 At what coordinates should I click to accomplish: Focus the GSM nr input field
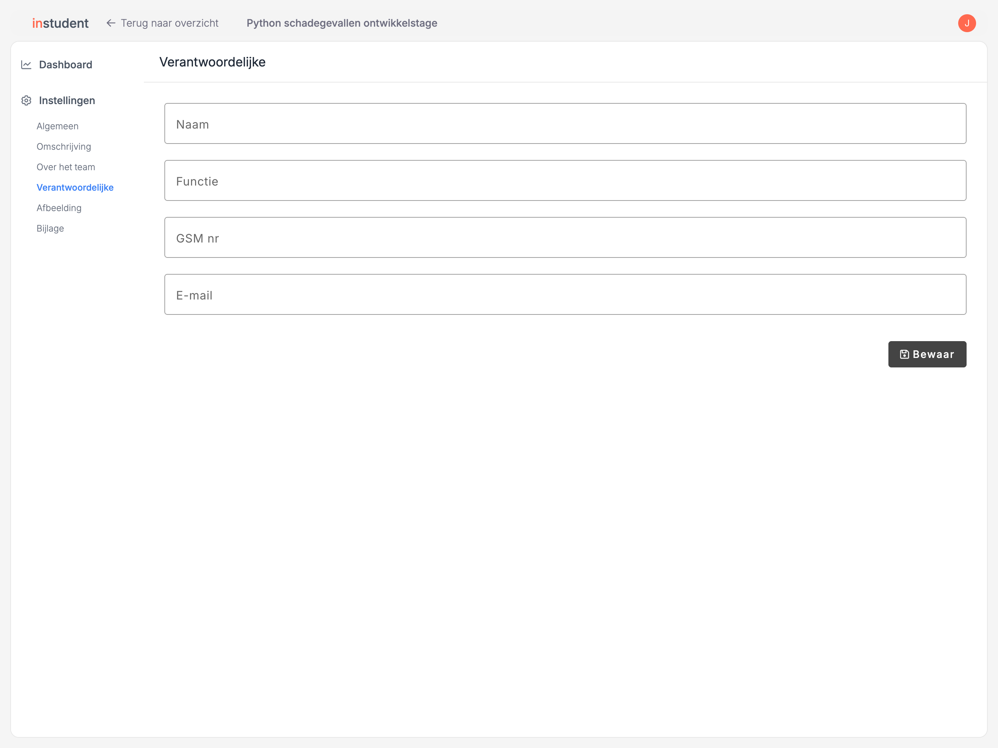pyautogui.click(x=565, y=238)
